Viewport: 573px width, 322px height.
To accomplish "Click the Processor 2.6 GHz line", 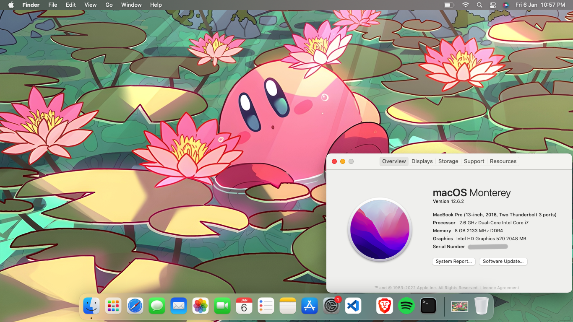I will pyautogui.click(x=481, y=223).
